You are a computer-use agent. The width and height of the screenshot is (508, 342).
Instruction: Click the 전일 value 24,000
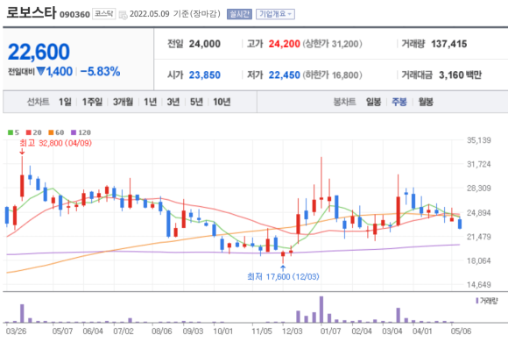click(204, 44)
